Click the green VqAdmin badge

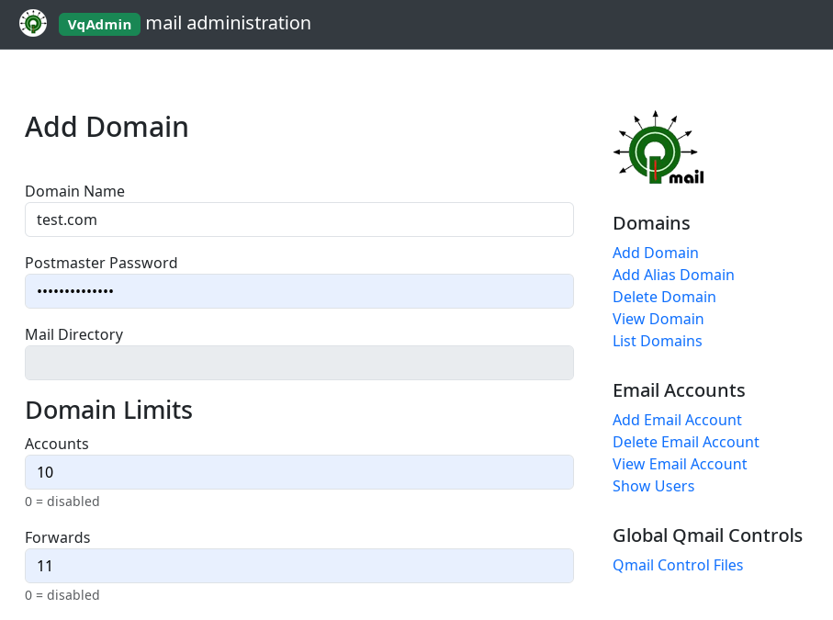coord(99,25)
